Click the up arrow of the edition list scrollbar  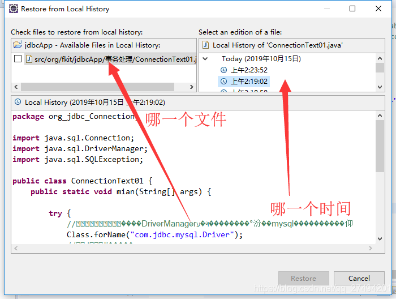pyautogui.click(x=380, y=58)
